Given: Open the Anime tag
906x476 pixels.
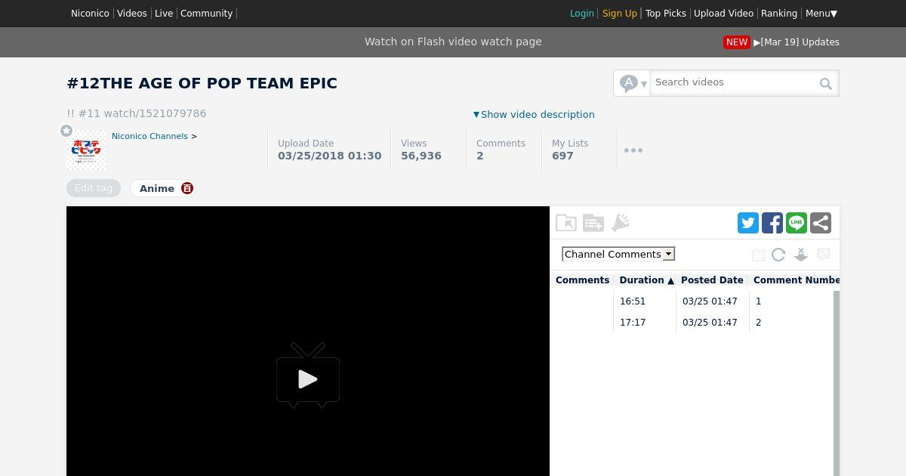Looking at the screenshot, I should click(x=157, y=188).
